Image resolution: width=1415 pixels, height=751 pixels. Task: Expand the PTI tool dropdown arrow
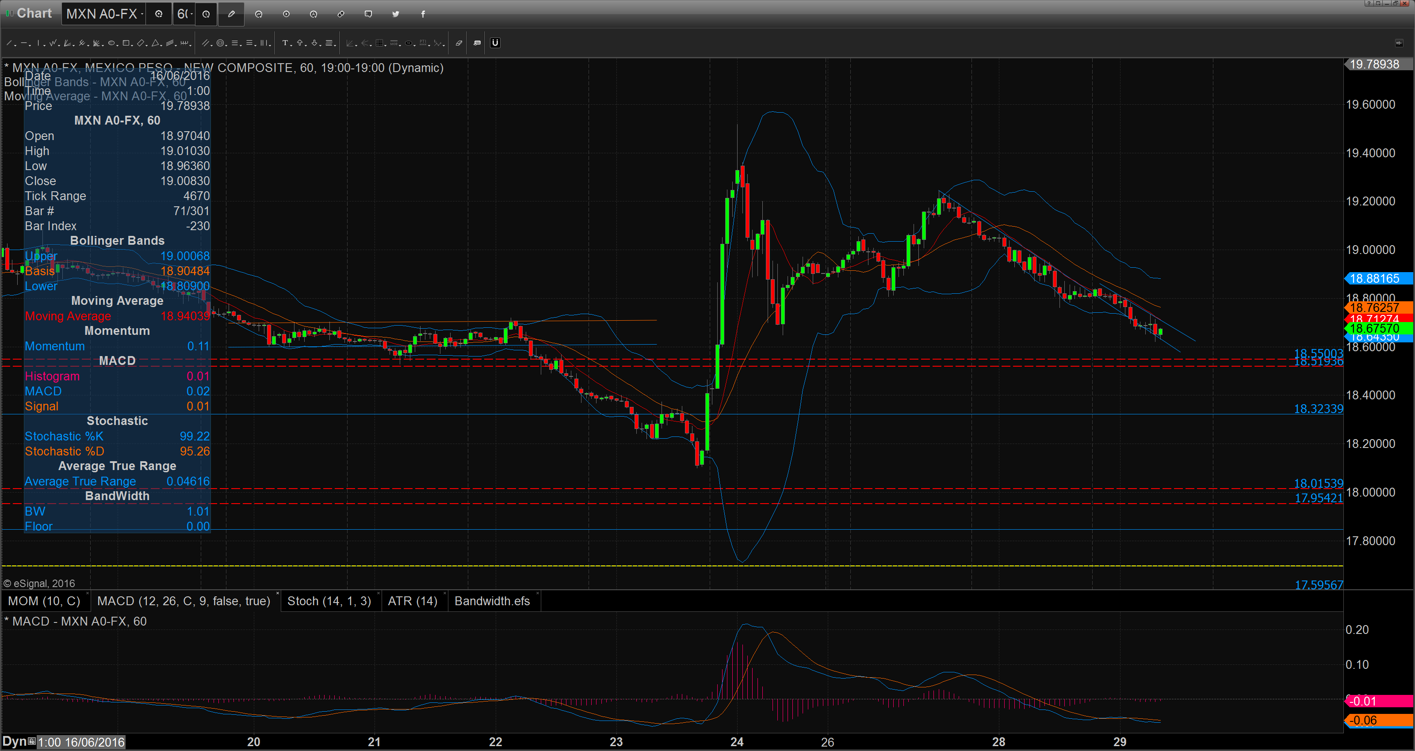pyautogui.click(x=429, y=46)
